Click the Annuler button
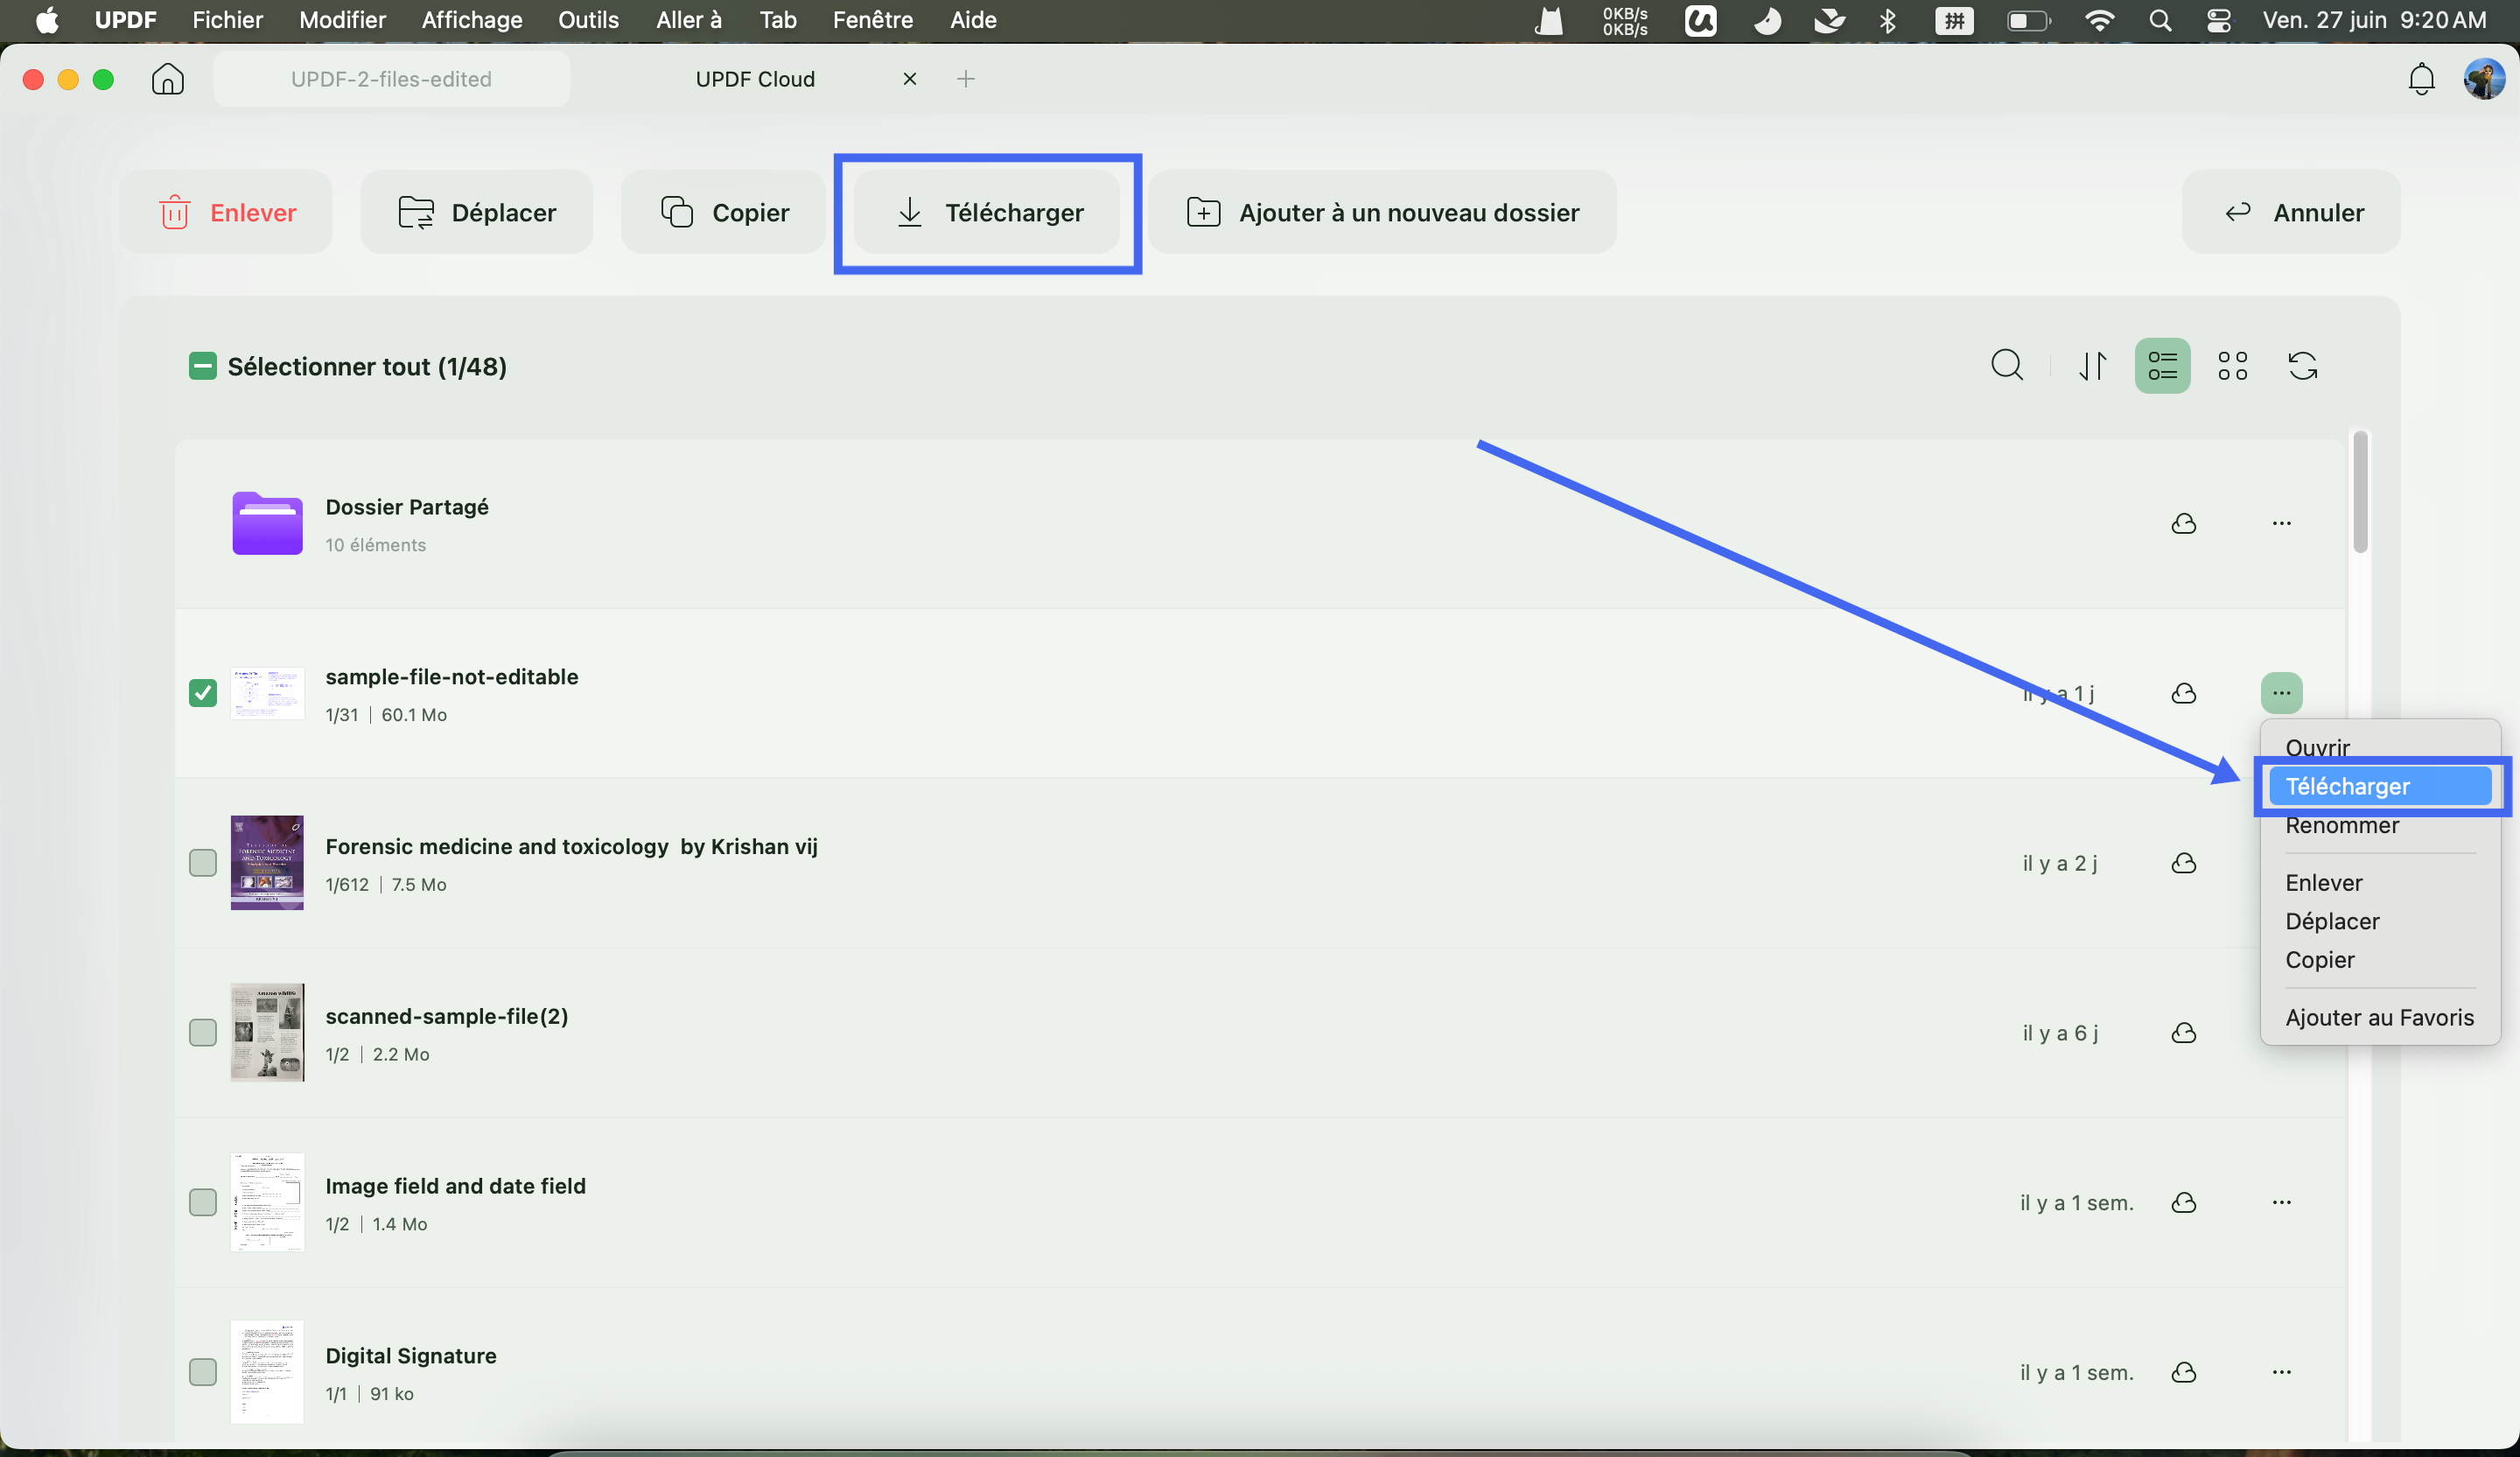Viewport: 2520px width, 1457px height. (x=2291, y=212)
